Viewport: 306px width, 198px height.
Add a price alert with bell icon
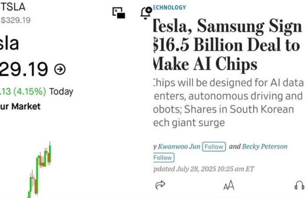pos(146,13)
